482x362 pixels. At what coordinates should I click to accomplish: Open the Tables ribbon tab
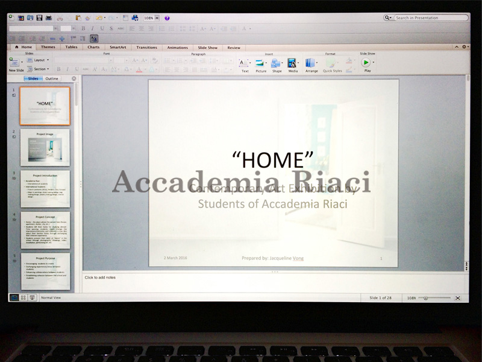point(71,47)
